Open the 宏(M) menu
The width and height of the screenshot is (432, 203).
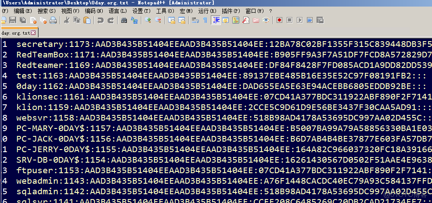[186, 11]
